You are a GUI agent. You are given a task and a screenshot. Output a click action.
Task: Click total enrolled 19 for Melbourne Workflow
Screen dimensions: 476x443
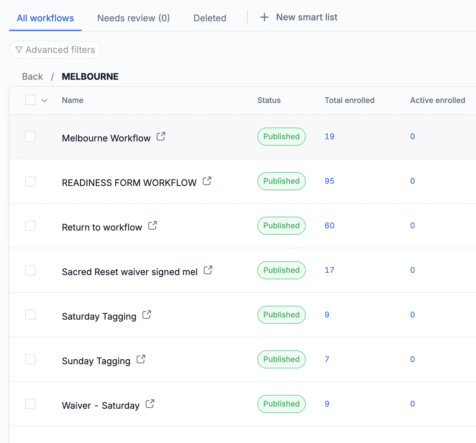329,136
